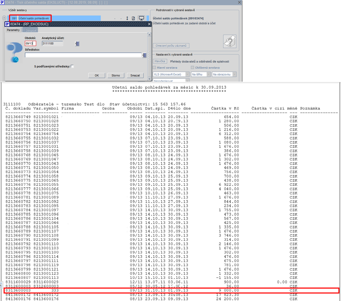Screen dimensions: 341x301
Task: Click the collapse arrow next to report 091
Action: [4, 18]
